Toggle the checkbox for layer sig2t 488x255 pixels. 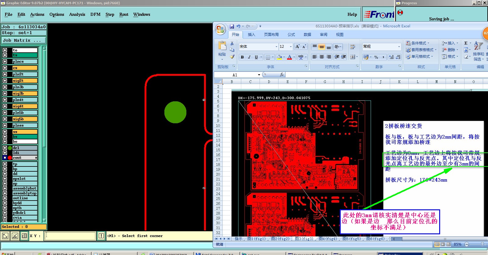click(x=5, y=81)
